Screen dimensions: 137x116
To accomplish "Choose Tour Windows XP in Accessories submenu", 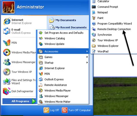I will click(x=114, y=40).
